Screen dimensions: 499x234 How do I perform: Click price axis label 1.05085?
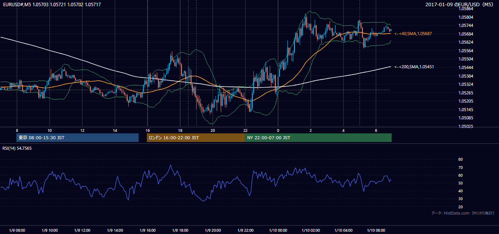(466, 118)
